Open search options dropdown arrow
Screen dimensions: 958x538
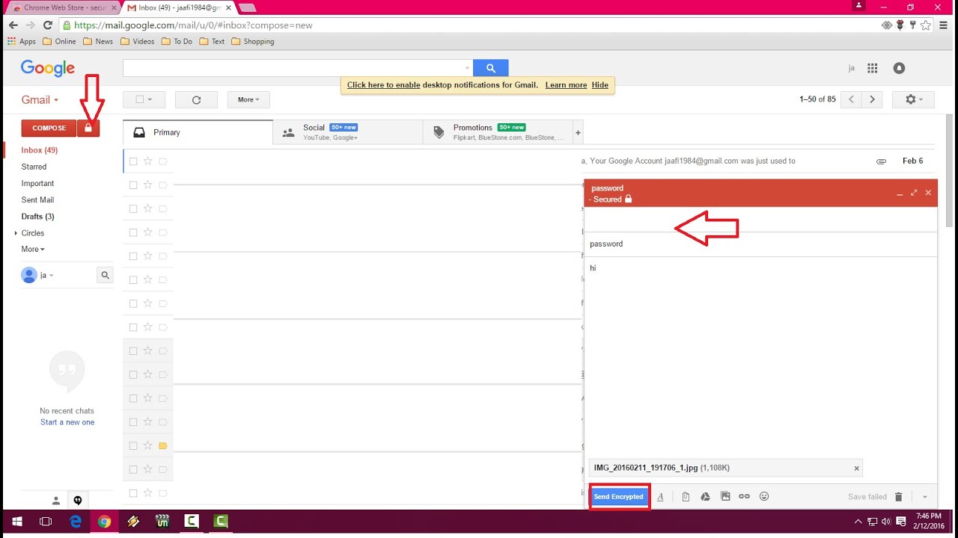(468, 68)
